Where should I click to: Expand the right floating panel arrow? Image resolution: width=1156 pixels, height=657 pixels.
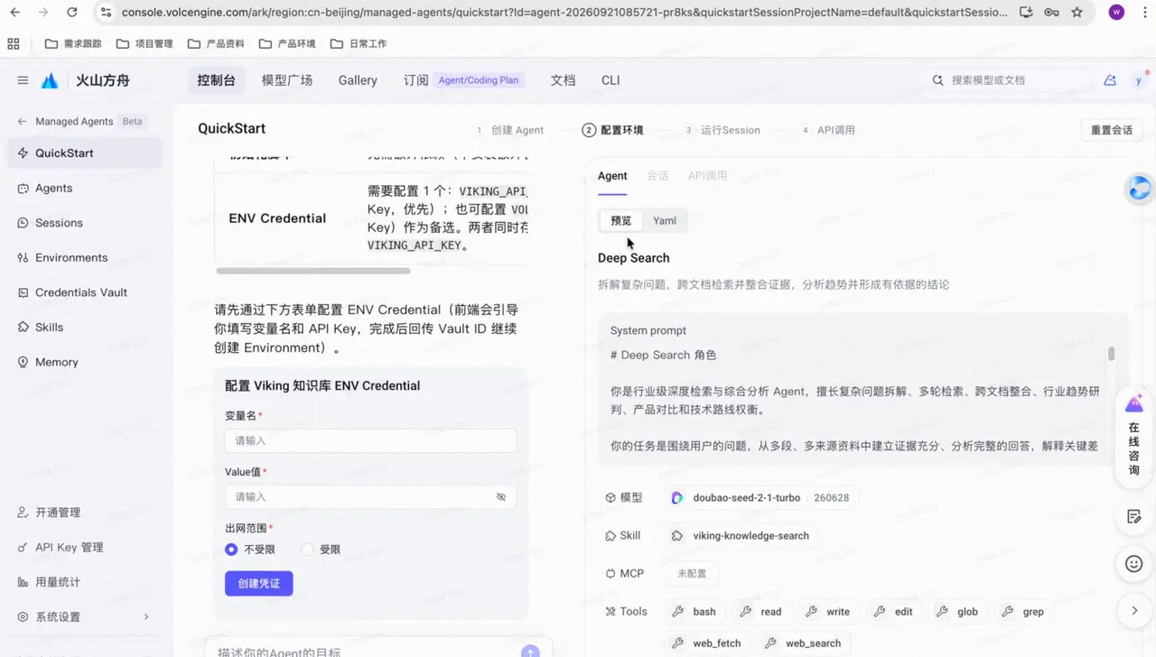[x=1134, y=611]
